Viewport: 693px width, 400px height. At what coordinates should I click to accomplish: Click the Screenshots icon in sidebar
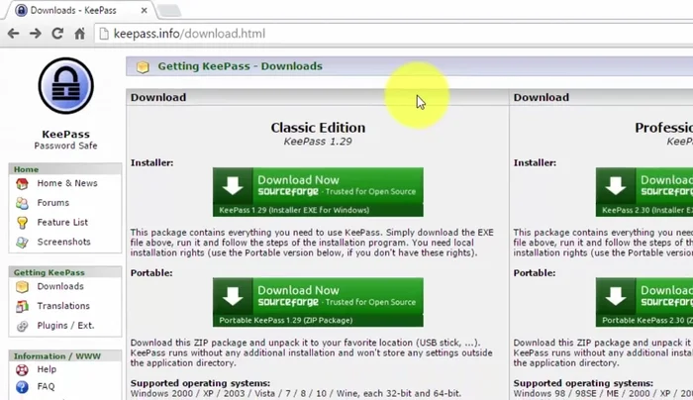coord(22,242)
